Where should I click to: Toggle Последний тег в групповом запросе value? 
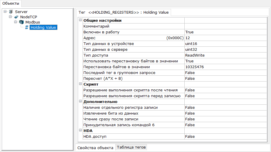click(x=225, y=73)
